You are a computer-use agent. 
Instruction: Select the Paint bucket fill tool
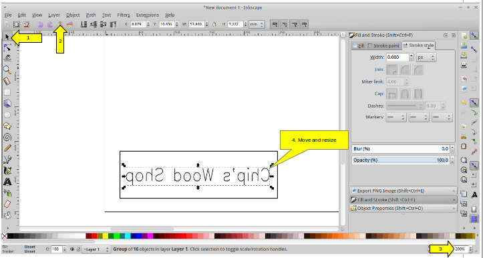pyautogui.click(x=7, y=215)
